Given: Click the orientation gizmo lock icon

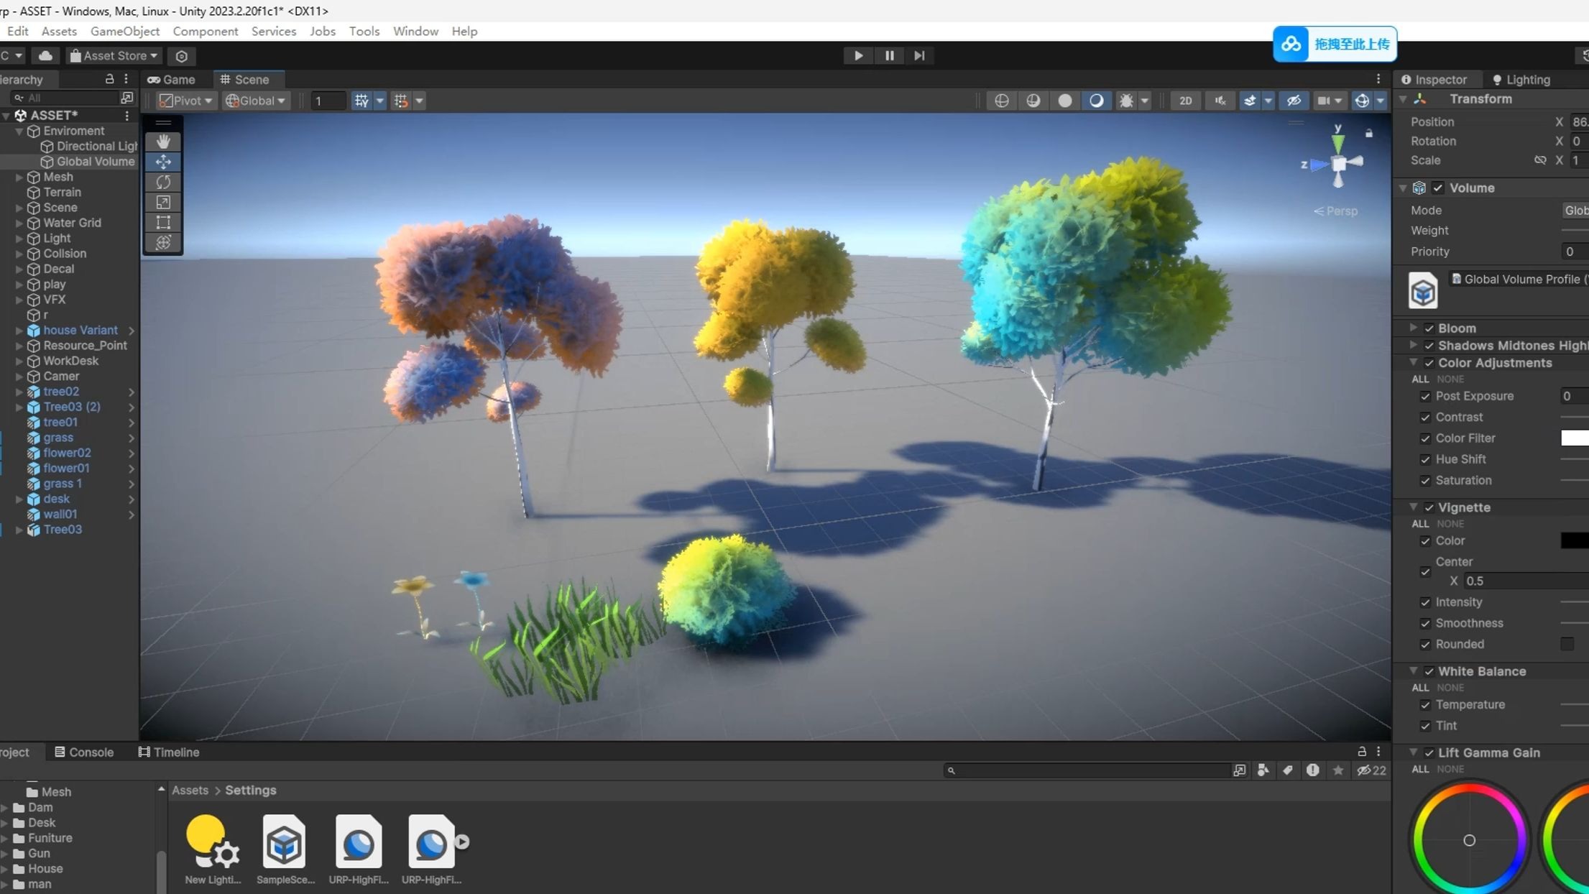Looking at the screenshot, I should [x=1369, y=133].
